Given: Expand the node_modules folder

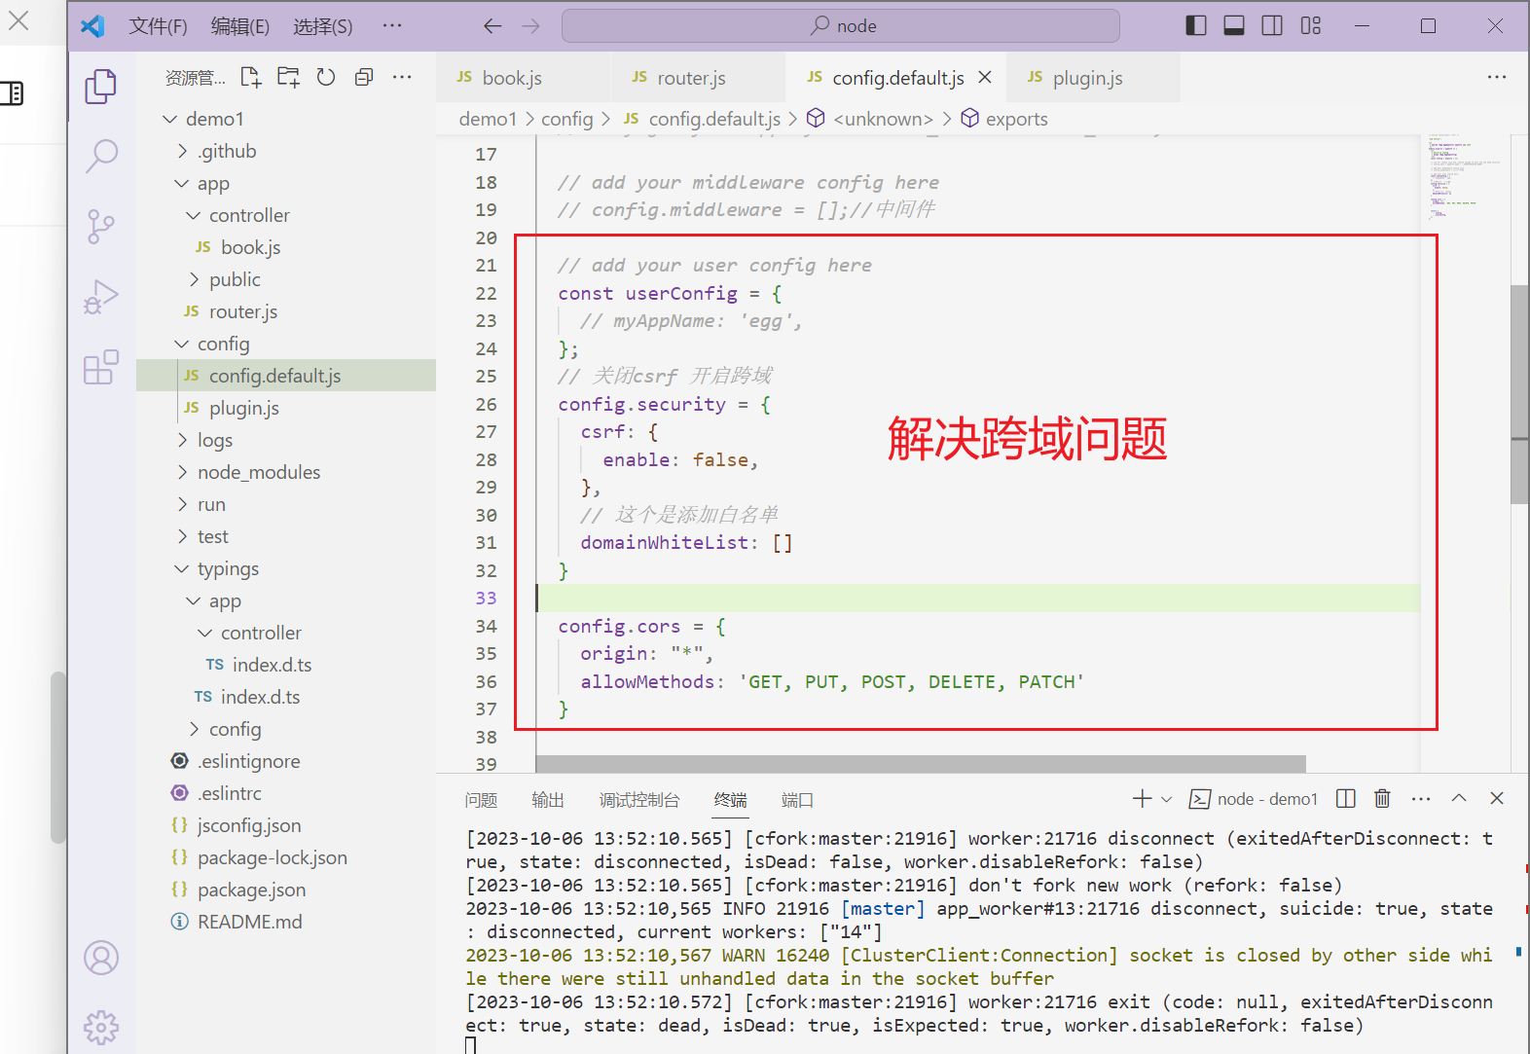Looking at the screenshot, I should pyautogui.click(x=182, y=472).
